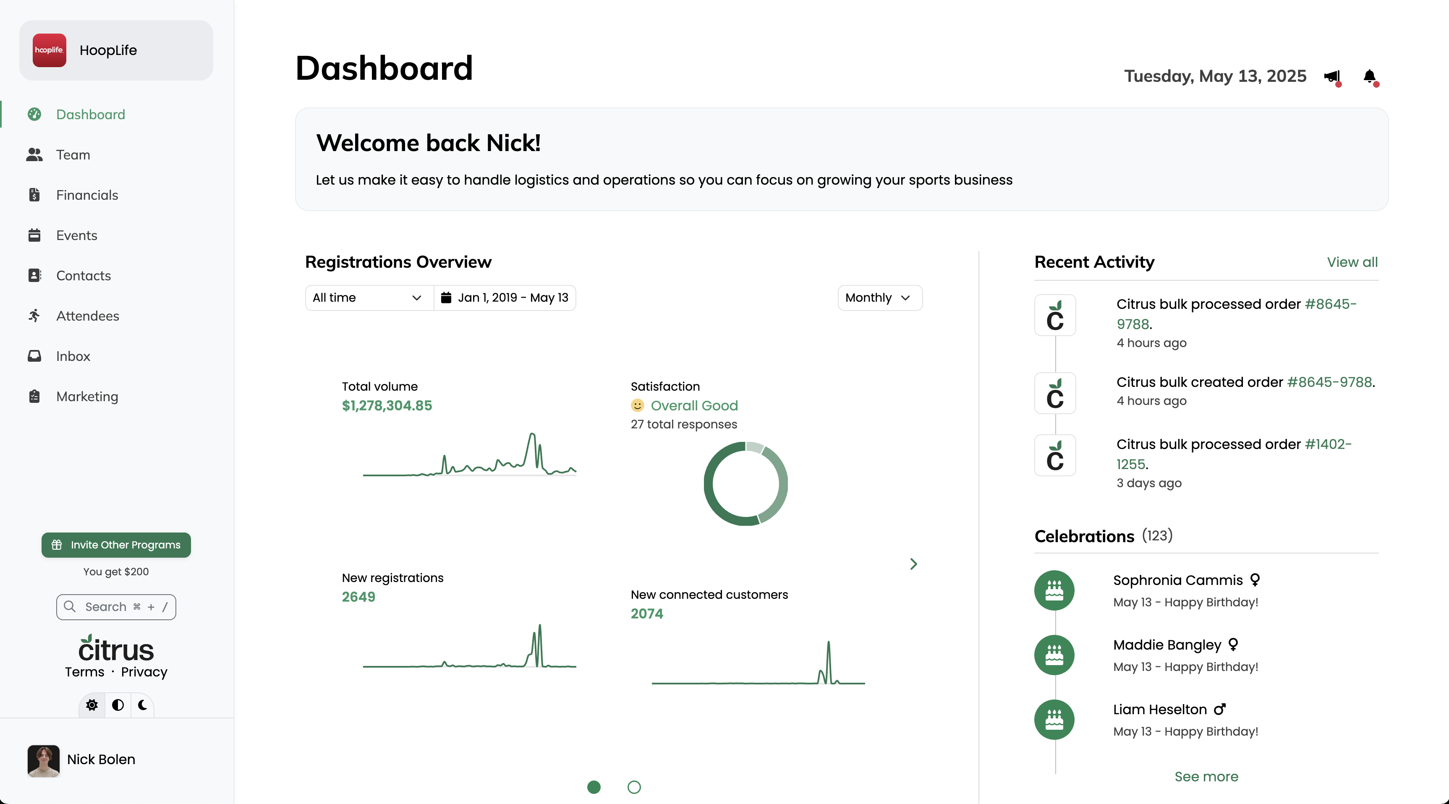Click the calendar icon in date range
1449x804 pixels.
(446, 298)
